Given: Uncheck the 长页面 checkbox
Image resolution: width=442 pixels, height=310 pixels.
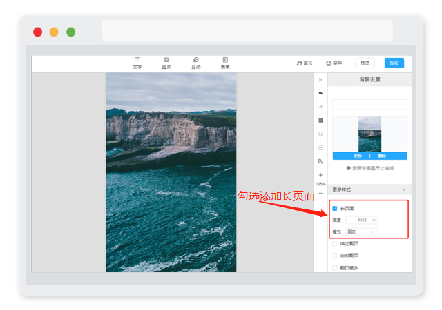Looking at the screenshot, I should pyautogui.click(x=334, y=209).
